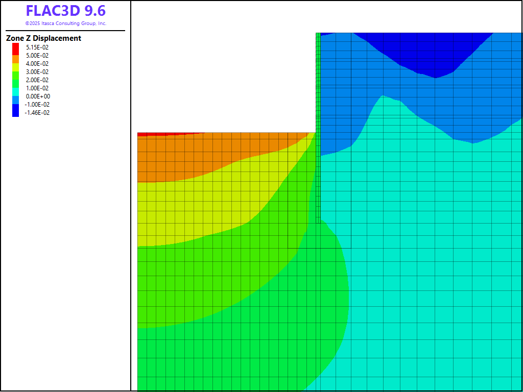Pick the lime 3.00E-02 legend swatch
The width and height of the screenshot is (523, 392).
click(x=16, y=72)
